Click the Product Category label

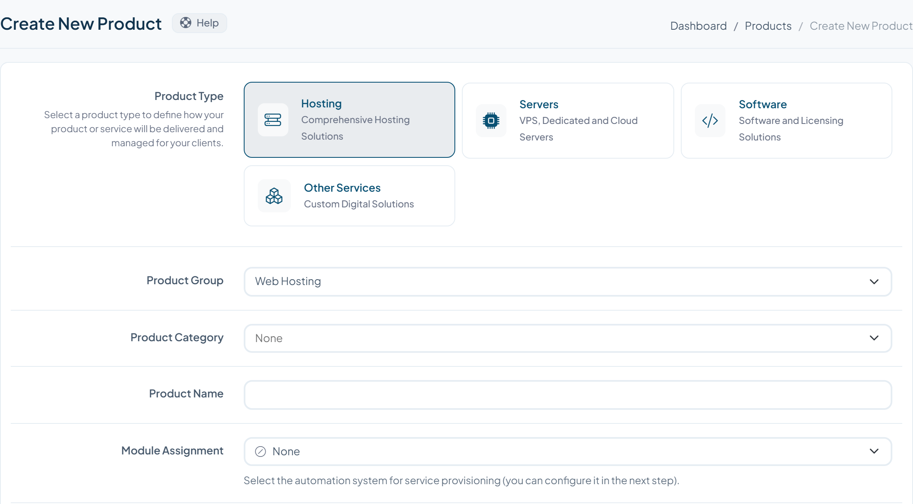click(177, 338)
